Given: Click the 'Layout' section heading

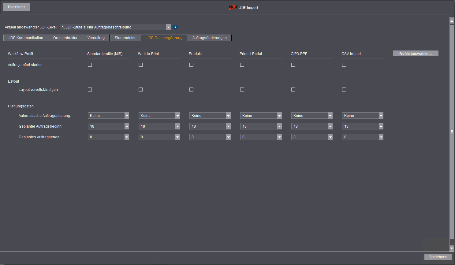Looking at the screenshot, I should (13, 81).
